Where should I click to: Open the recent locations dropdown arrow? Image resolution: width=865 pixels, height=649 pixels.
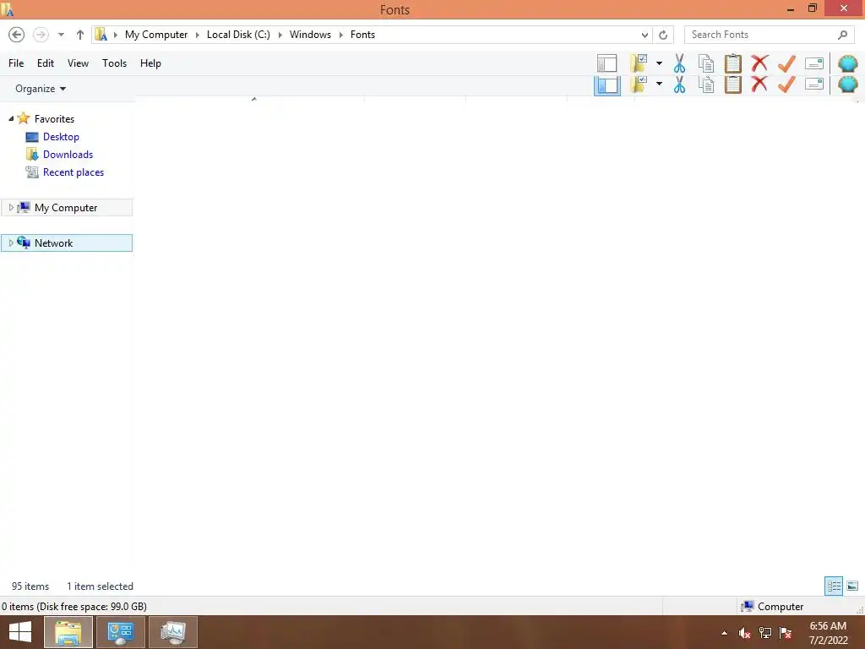click(x=61, y=35)
